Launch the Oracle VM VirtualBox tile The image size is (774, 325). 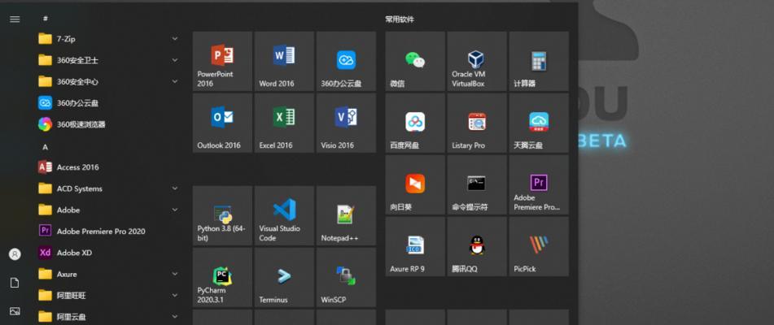pyautogui.click(x=477, y=62)
